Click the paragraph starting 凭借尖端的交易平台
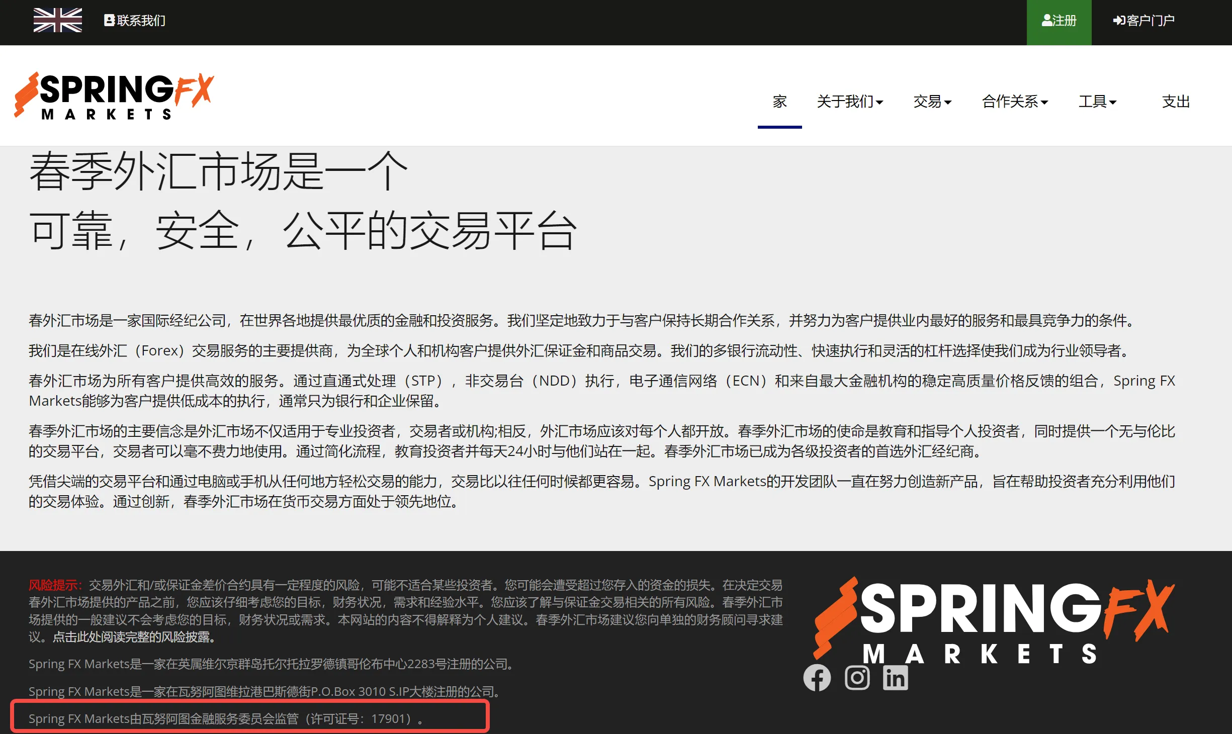The image size is (1232, 734). tap(602, 491)
